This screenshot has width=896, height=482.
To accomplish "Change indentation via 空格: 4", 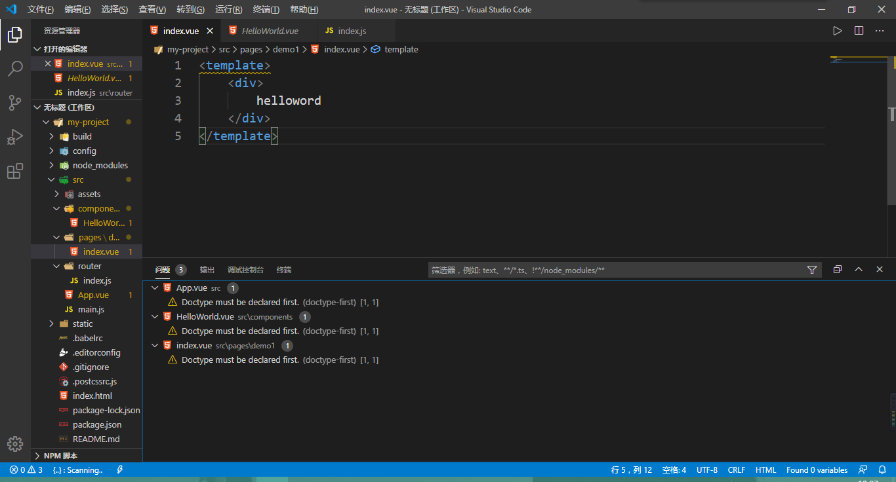I will coord(674,470).
